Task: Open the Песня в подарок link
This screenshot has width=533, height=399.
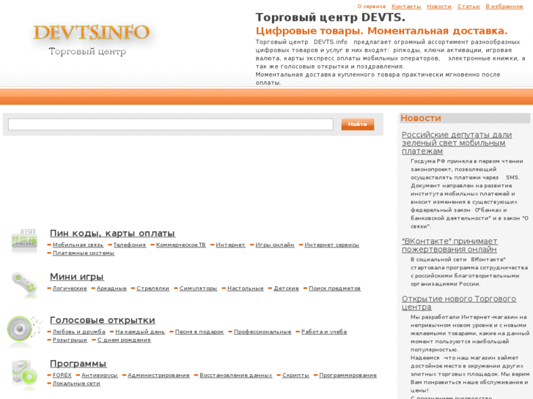Action: 199,332
